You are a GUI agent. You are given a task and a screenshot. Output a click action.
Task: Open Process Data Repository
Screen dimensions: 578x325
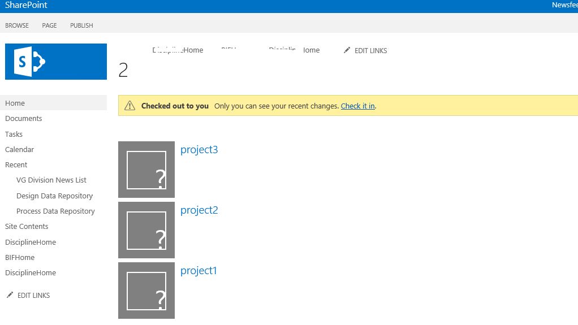pos(55,211)
